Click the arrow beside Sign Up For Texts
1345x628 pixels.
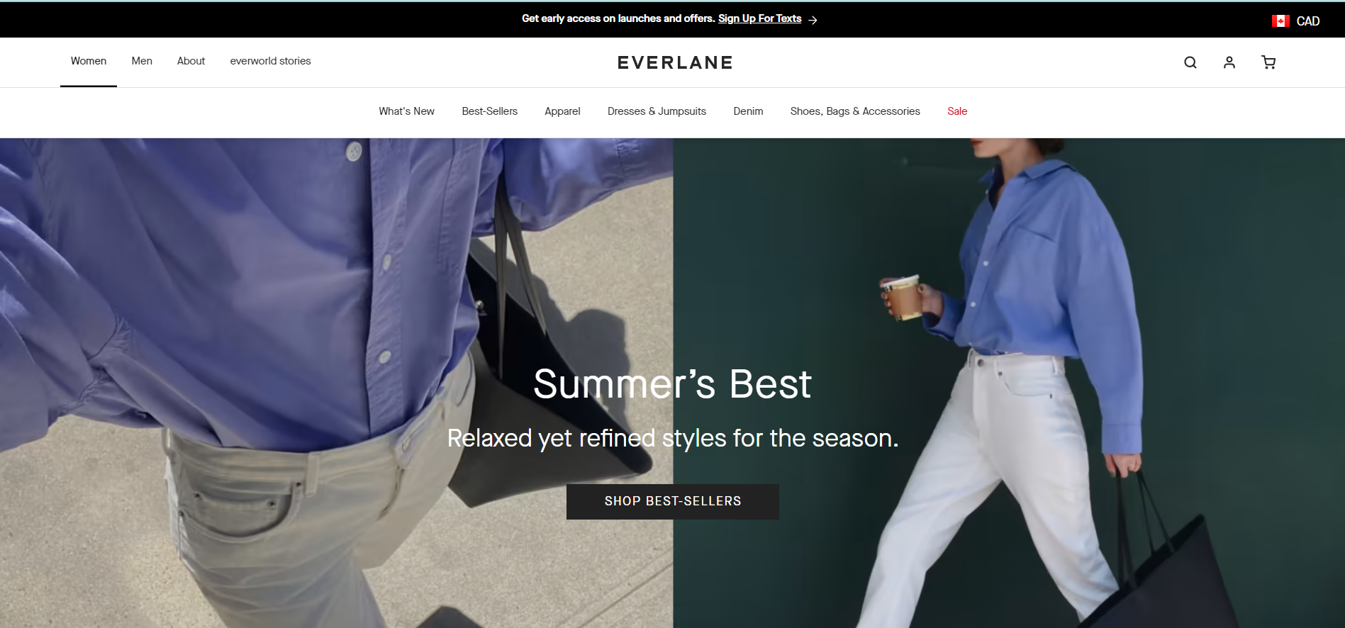click(813, 20)
